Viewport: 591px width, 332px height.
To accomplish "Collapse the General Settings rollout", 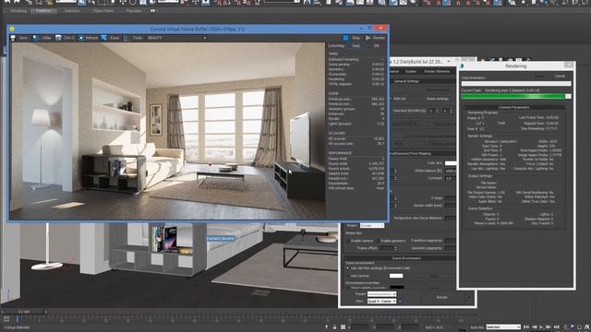I will (x=422, y=81).
